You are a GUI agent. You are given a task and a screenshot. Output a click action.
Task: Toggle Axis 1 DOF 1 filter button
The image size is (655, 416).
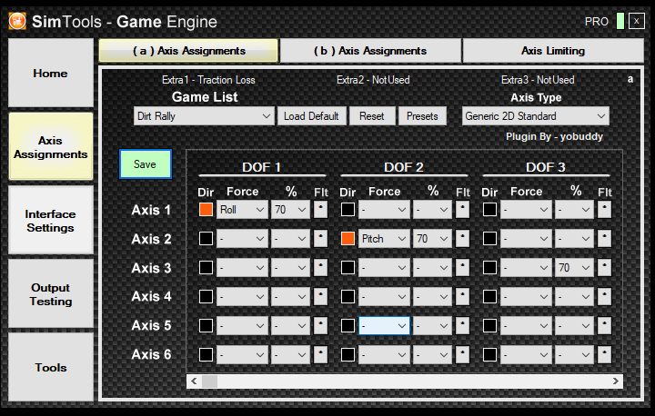coord(320,210)
